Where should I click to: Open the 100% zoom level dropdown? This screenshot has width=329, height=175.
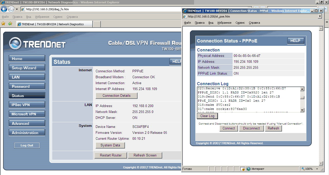pyautogui.click(x=317, y=169)
